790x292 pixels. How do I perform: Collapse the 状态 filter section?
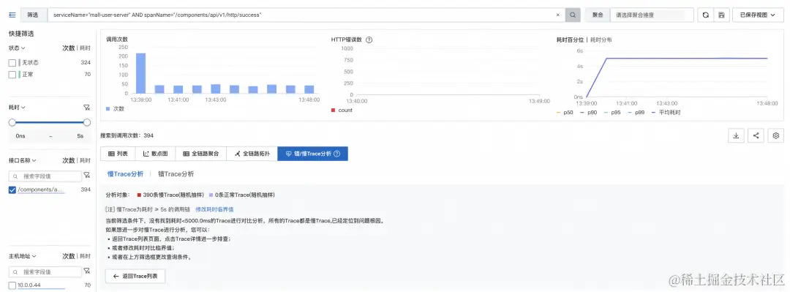point(17,48)
